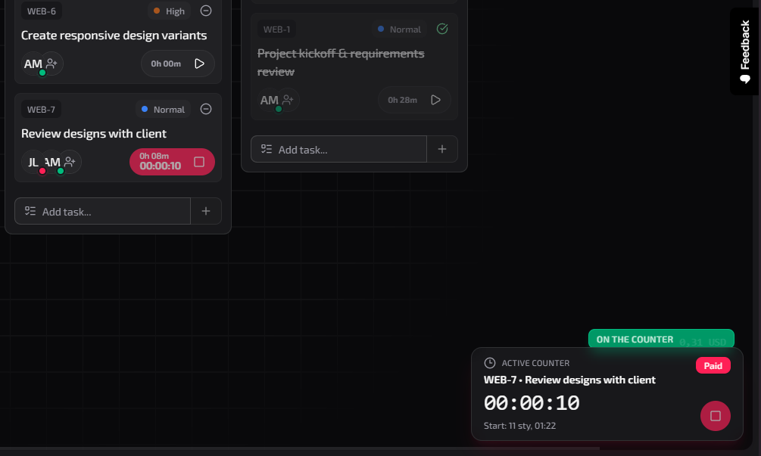Stop the active counter using the round red button
Image resolution: width=761 pixels, height=456 pixels.
point(715,416)
